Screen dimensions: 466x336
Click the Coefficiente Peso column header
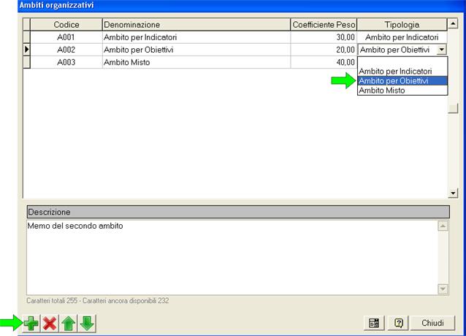coord(324,25)
